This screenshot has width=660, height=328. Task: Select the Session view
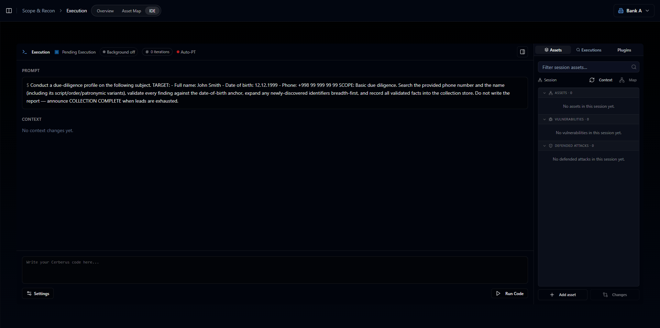547,80
